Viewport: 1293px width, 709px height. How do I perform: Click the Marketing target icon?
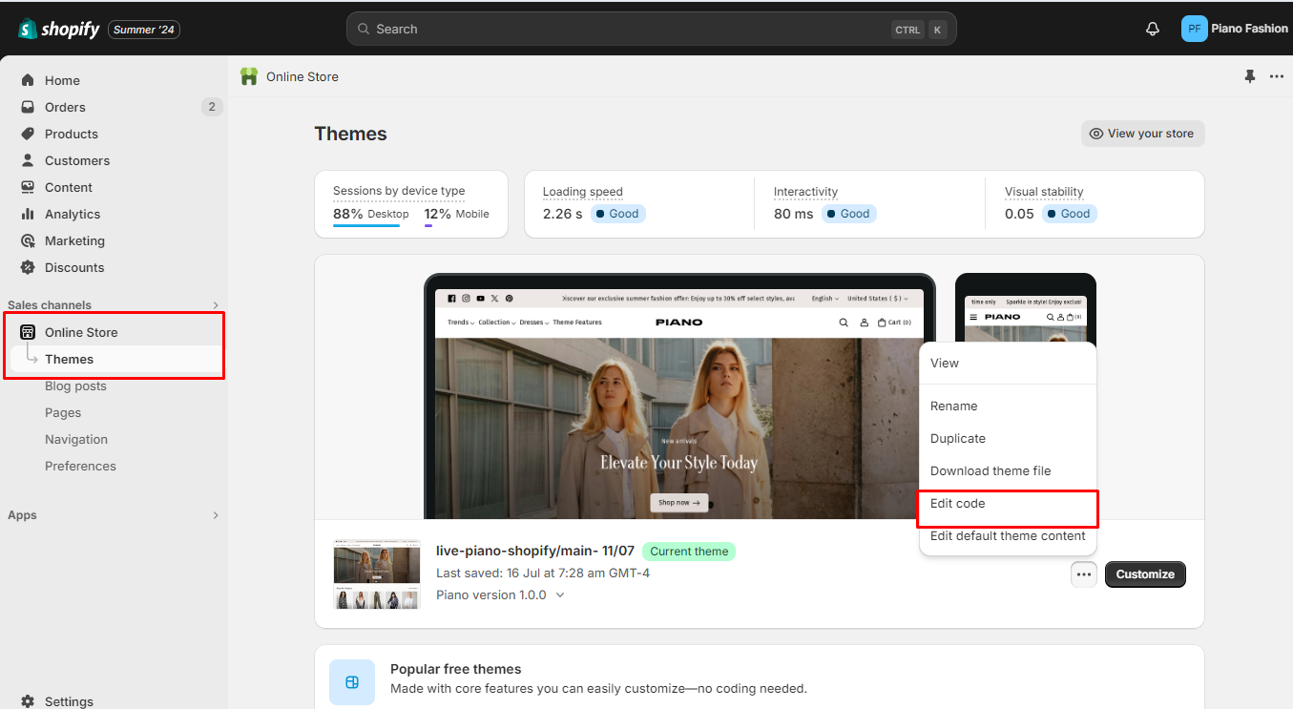(x=28, y=240)
